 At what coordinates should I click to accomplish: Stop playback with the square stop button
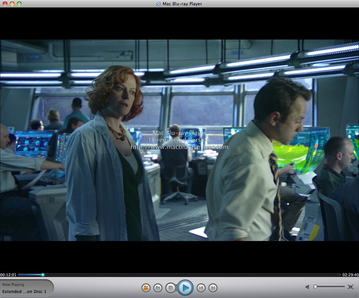coord(170,288)
